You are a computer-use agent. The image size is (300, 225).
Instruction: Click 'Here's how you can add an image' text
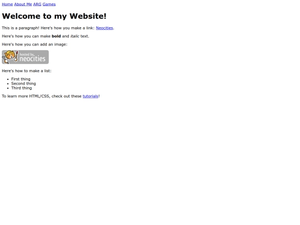(34, 44)
